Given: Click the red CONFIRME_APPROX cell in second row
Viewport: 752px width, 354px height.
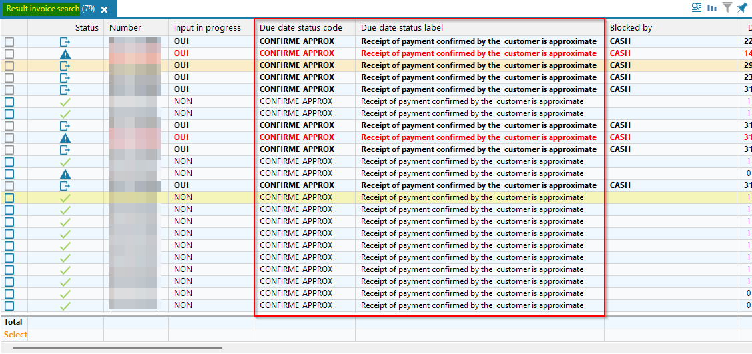Looking at the screenshot, I should (297, 53).
